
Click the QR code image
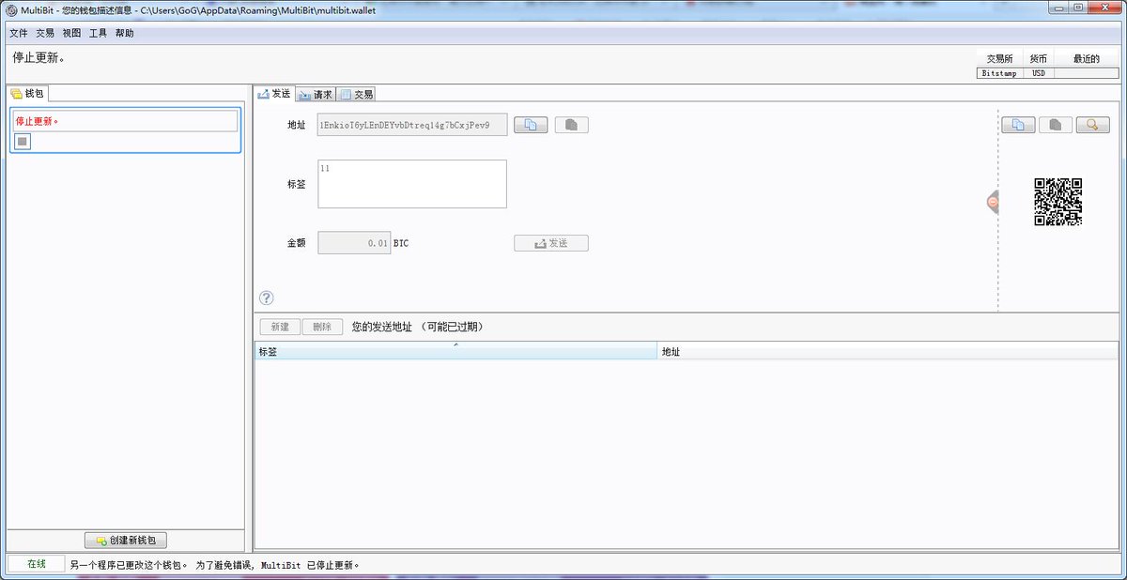pos(1058,202)
